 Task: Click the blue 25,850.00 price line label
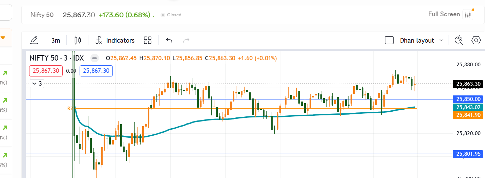pos(468,99)
